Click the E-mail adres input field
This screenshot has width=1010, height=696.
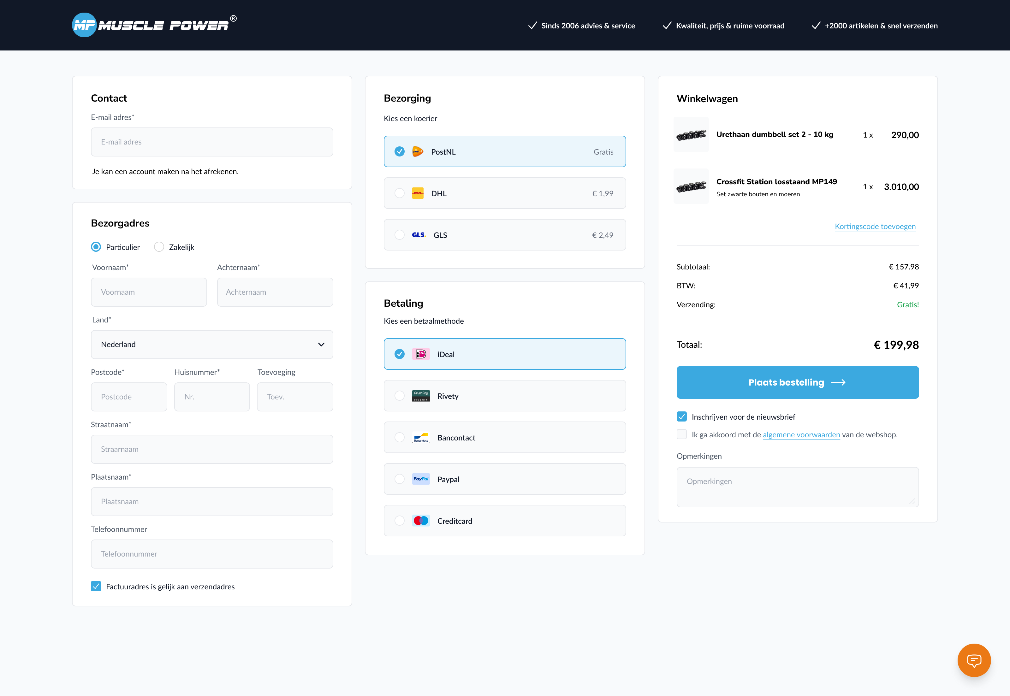pos(211,142)
